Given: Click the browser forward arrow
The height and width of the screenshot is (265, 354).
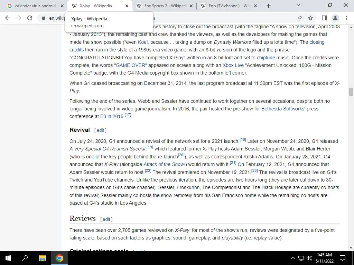Looking at the screenshot, I should coord(19,18).
